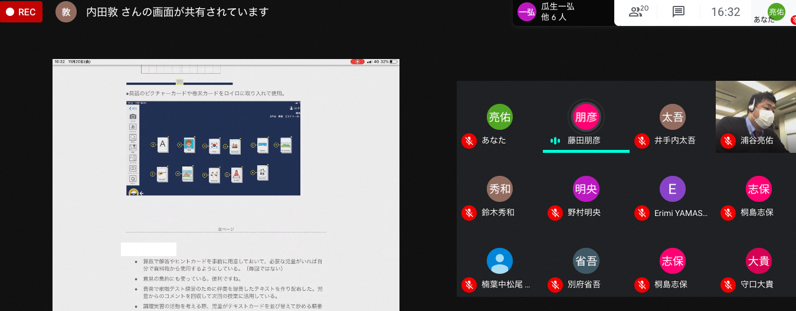Click the screen-sharing notice for 内田敦
This screenshot has width=796, height=311.
pyautogui.click(x=177, y=12)
